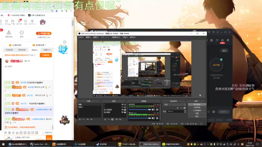Click 工作室模式 button in OBS
The width and height of the screenshot is (262, 147).
(x=197, y=110)
